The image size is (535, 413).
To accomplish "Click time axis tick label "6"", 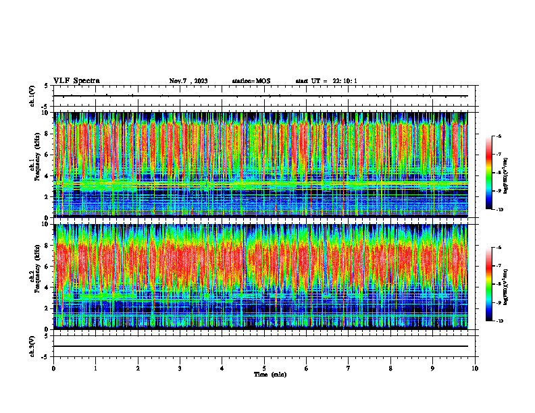I will point(307,368).
